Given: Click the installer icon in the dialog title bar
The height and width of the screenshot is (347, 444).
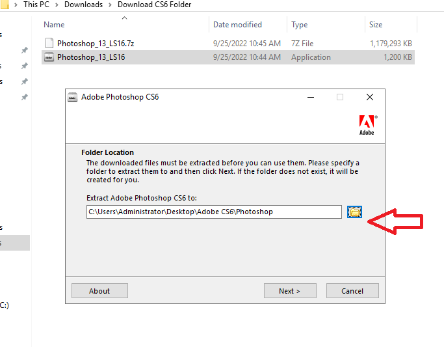Looking at the screenshot, I should pos(73,97).
